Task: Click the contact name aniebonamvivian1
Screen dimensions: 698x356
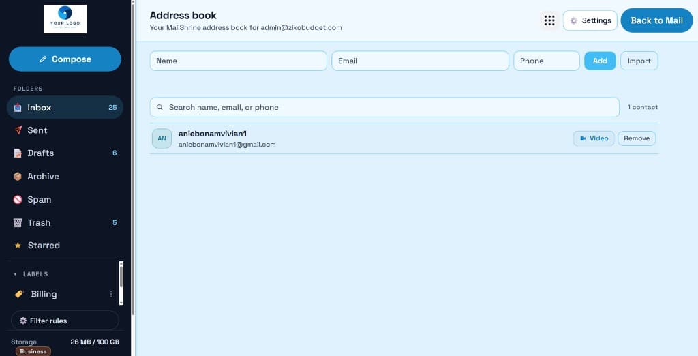Action: click(213, 134)
